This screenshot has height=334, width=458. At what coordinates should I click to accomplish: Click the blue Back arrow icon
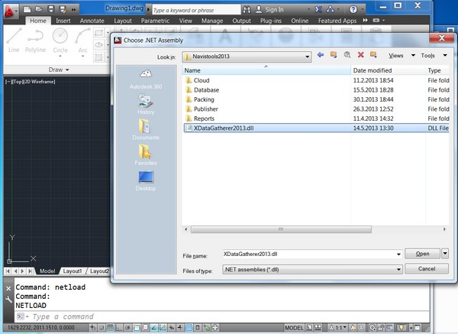click(321, 55)
